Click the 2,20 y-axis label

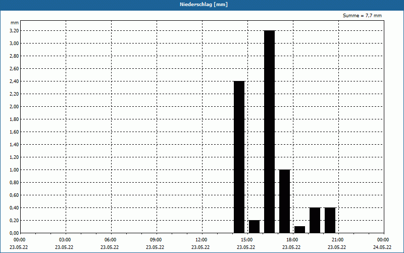click(14, 94)
